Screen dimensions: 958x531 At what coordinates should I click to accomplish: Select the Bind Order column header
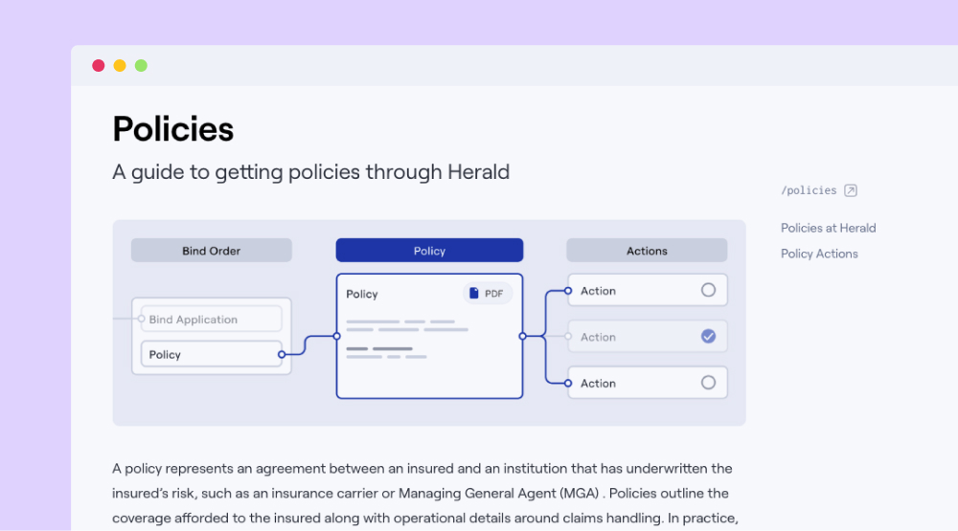click(212, 251)
